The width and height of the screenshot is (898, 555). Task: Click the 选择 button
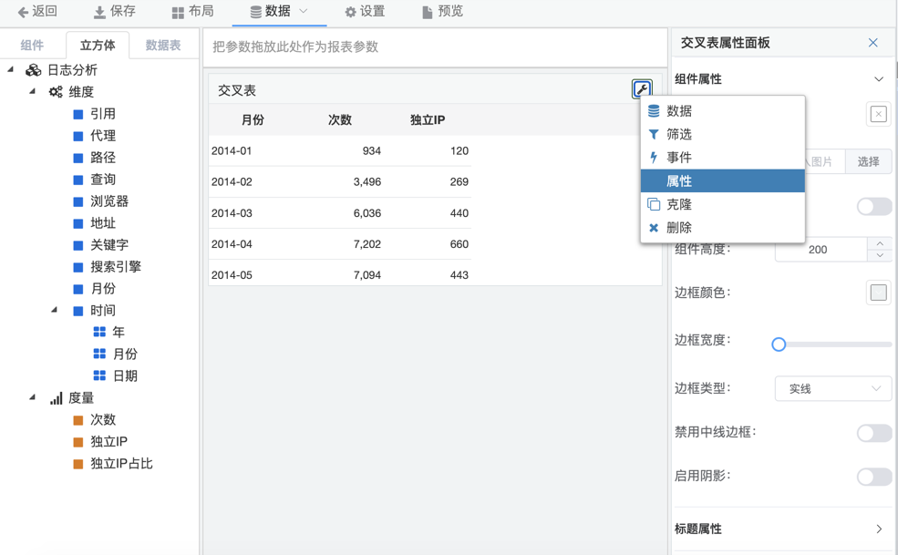(x=868, y=161)
